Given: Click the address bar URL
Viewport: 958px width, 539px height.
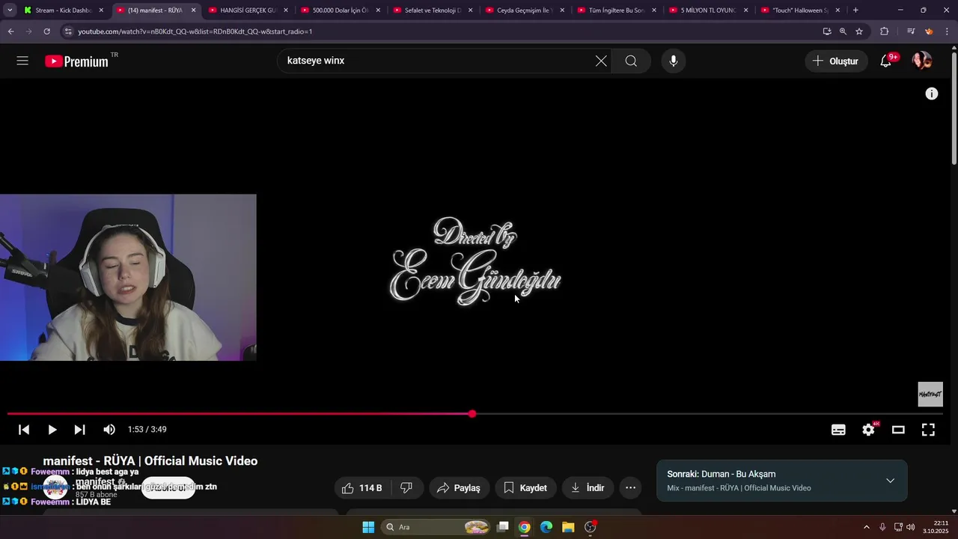Looking at the screenshot, I should 195,31.
